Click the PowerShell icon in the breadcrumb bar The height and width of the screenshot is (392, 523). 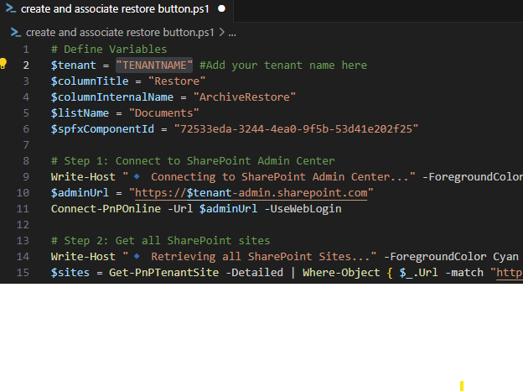15,33
